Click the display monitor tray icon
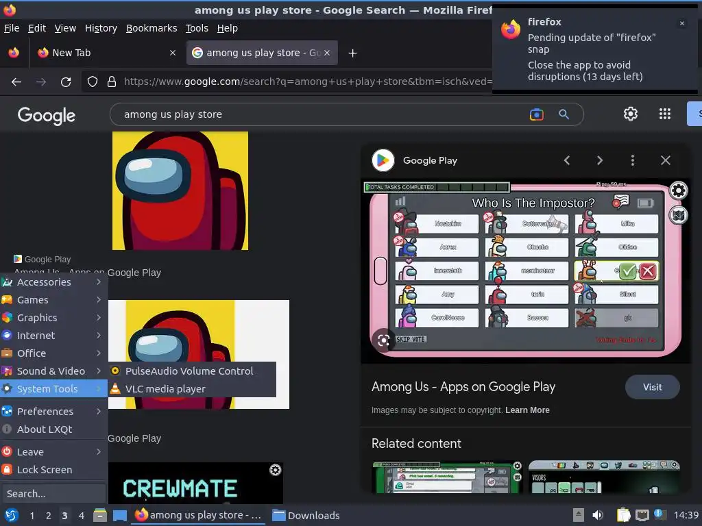The width and height of the screenshot is (702, 526). (x=642, y=515)
